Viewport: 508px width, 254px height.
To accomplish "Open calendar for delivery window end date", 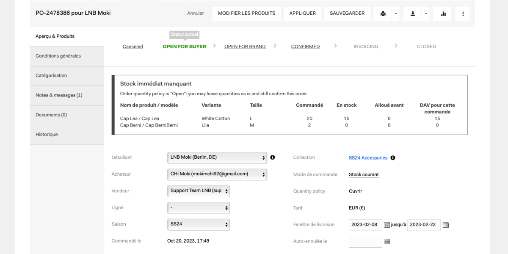I will (445, 225).
